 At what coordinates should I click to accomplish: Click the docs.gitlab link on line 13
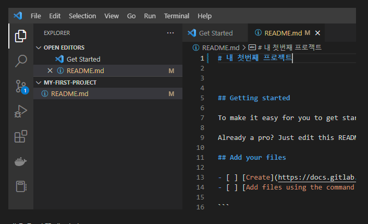(317, 177)
